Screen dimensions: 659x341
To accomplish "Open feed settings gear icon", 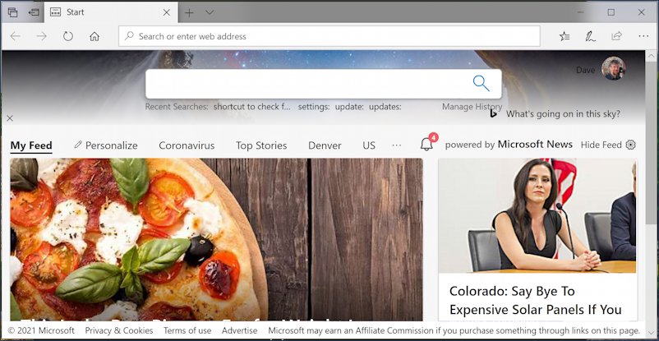I will 630,145.
